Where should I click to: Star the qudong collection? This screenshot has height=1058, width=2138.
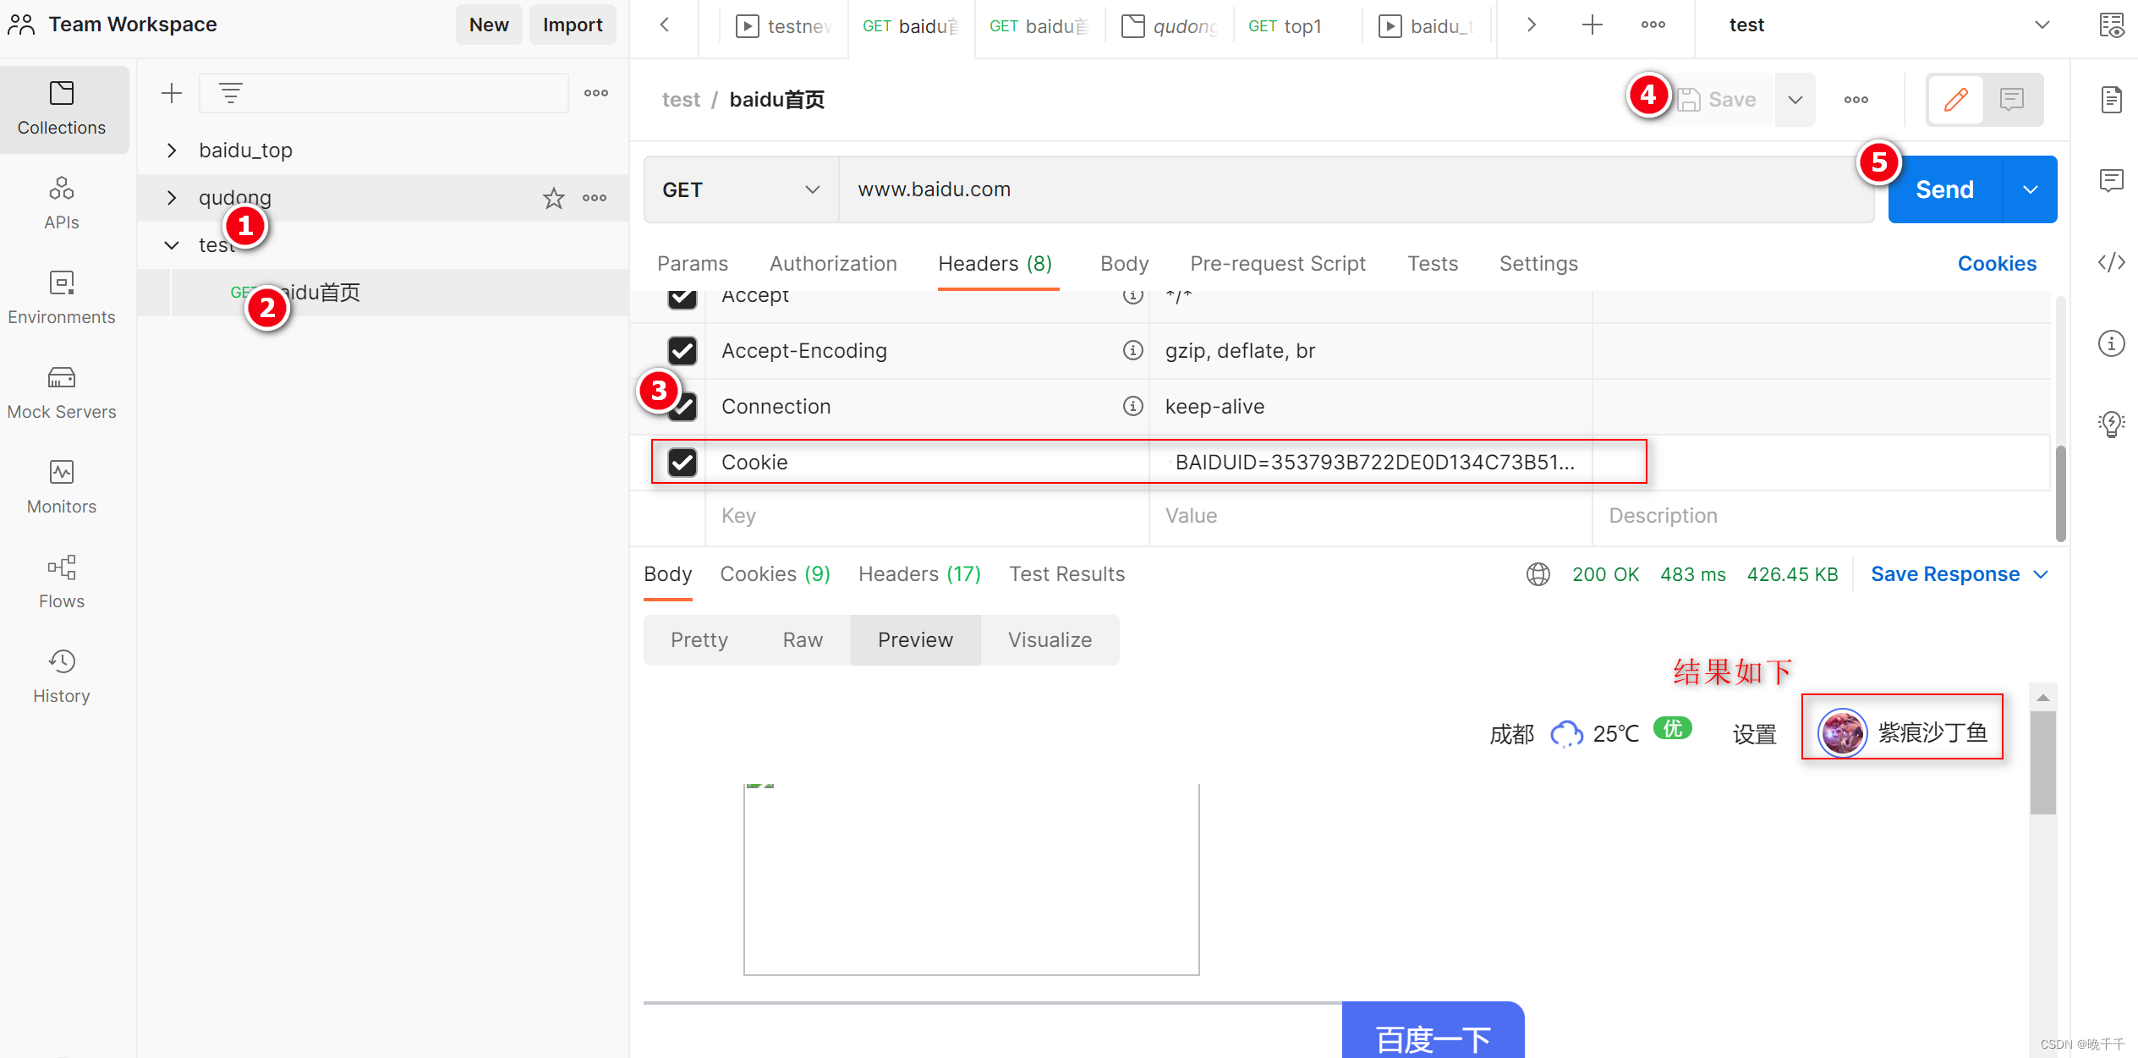tap(554, 198)
